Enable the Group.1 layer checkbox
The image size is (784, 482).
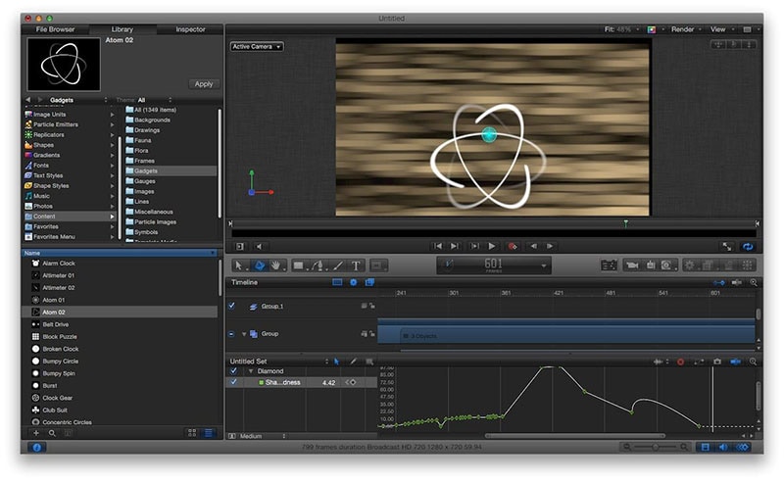pyautogui.click(x=232, y=306)
